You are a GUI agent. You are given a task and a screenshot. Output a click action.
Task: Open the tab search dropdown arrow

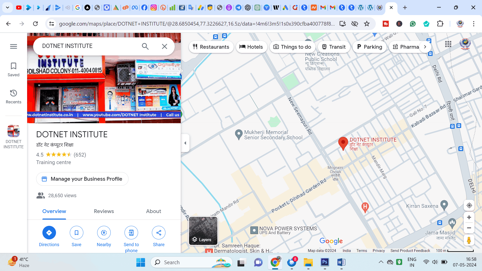pyautogui.click(x=8, y=8)
